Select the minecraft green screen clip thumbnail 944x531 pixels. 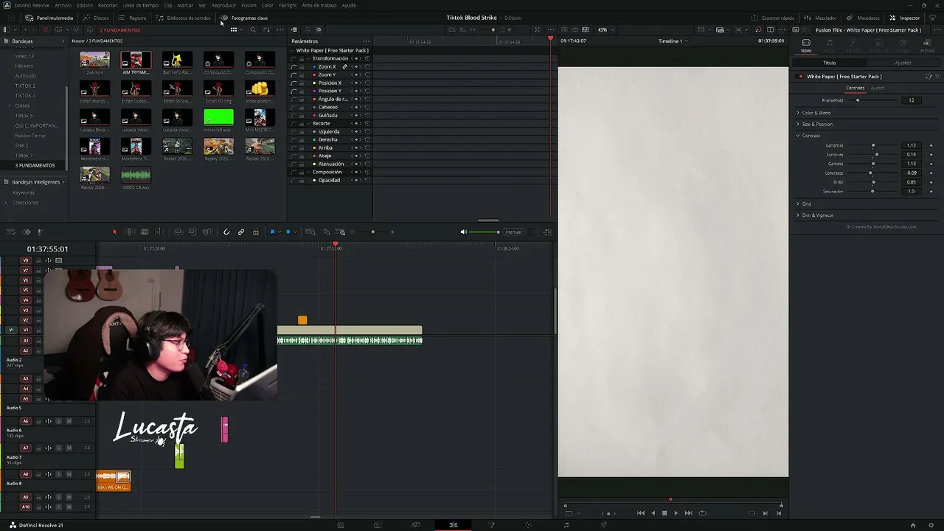coord(218,118)
